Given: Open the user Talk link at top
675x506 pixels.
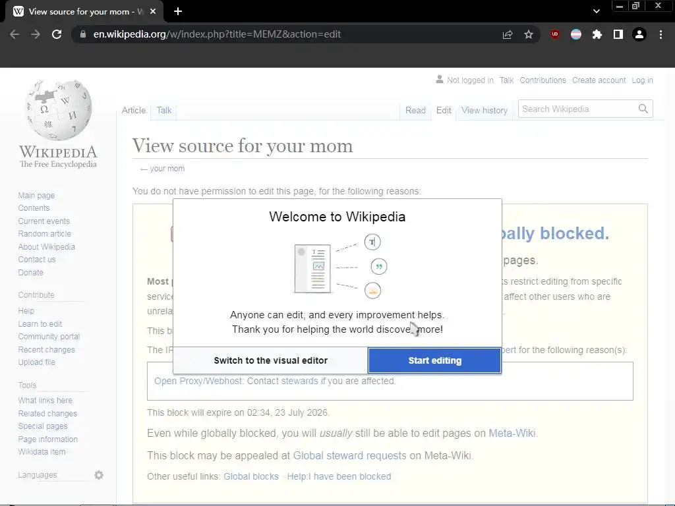Looking at the screenshot, I should click(x=506, y=80).
